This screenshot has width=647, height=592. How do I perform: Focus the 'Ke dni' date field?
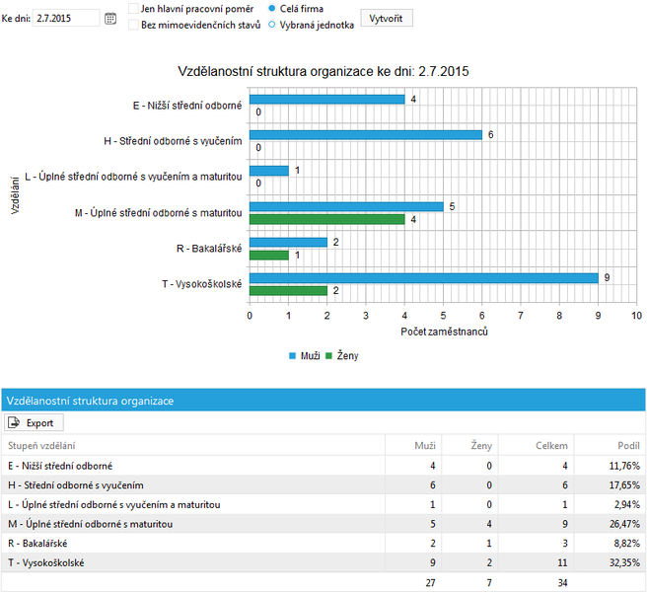[66, 18]
